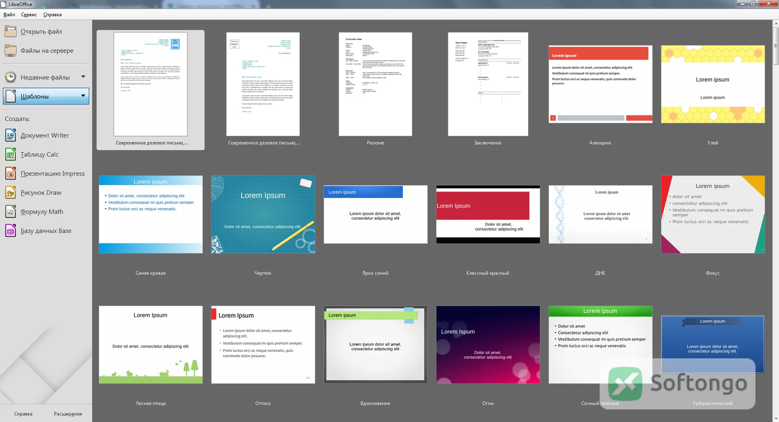The image size is (779, 422).
Task: Select the Улей presentation template
Action: [713, 84]
